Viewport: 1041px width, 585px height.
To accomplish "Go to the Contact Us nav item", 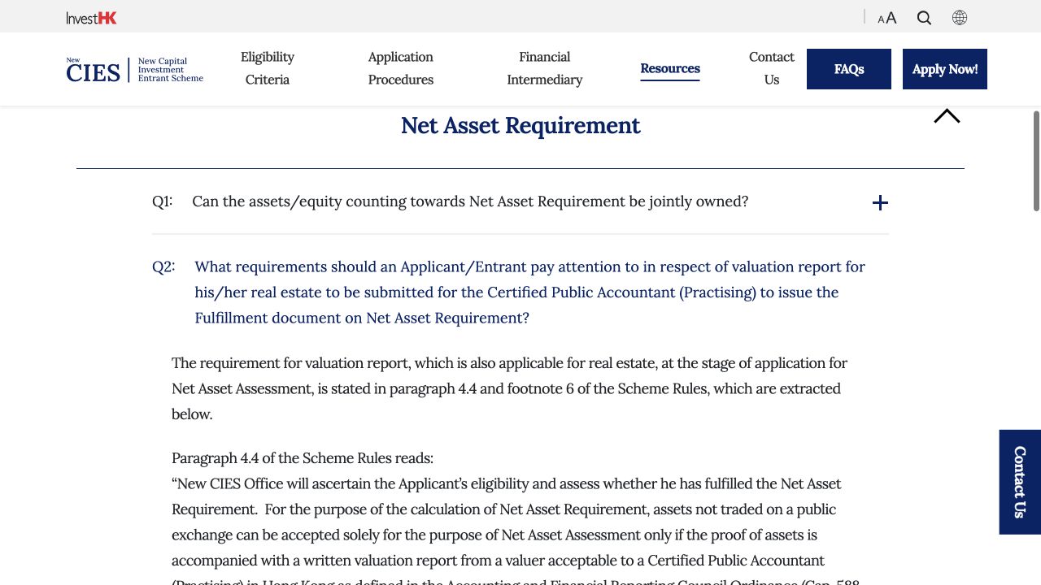I will pos(772,68).
